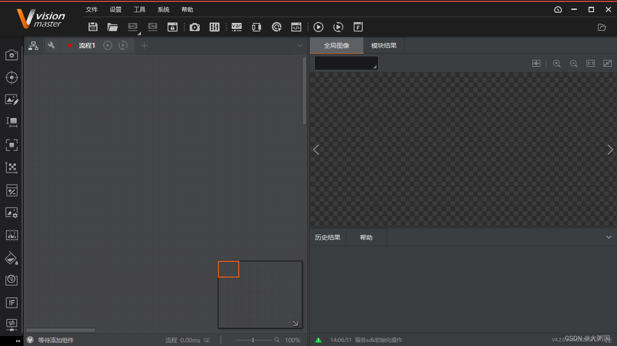Show next image with right arrow
The width and height of the screenshot is (617, 346).
(x=610, y=150)
